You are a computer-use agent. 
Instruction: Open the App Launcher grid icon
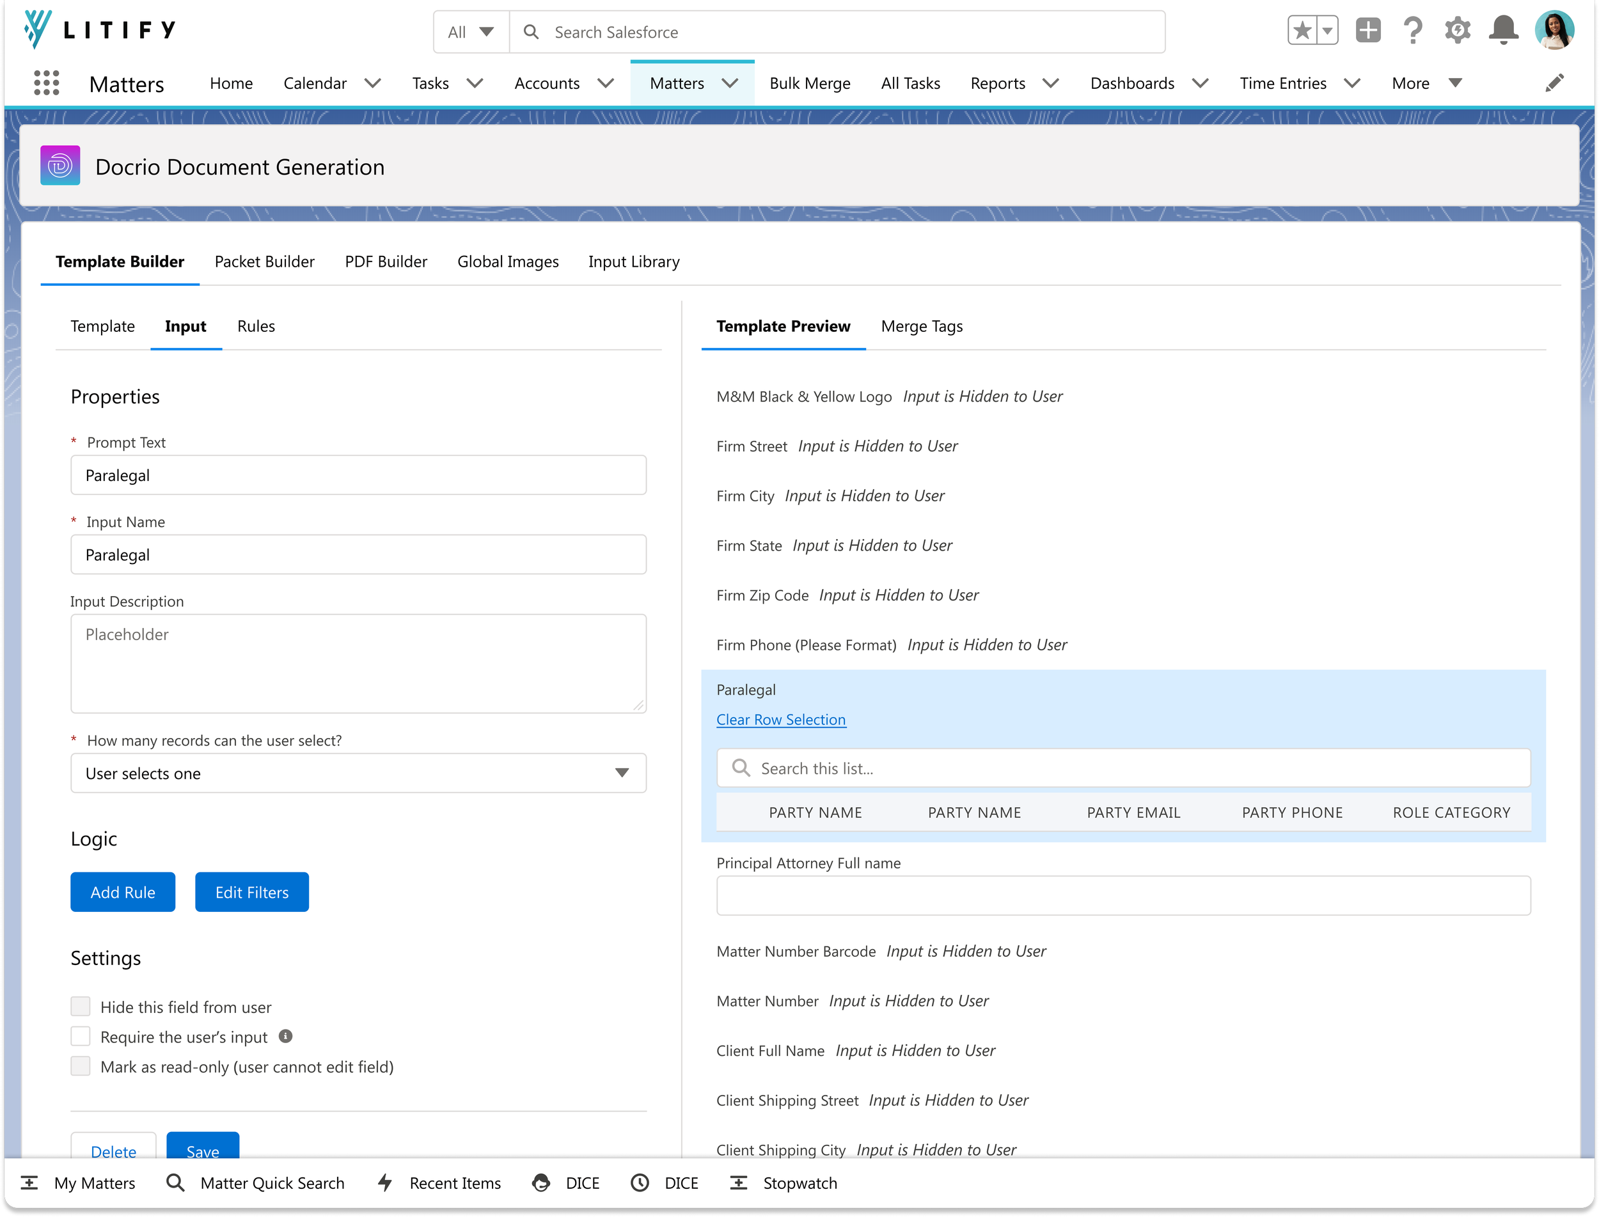point(46,83)
